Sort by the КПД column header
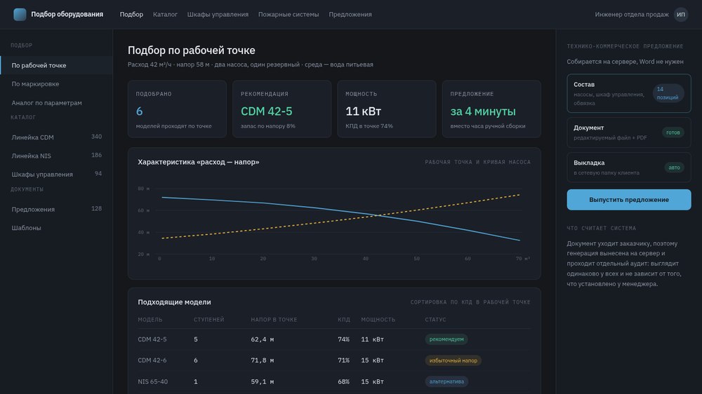The image size is (702, 394). coord(344,319)
